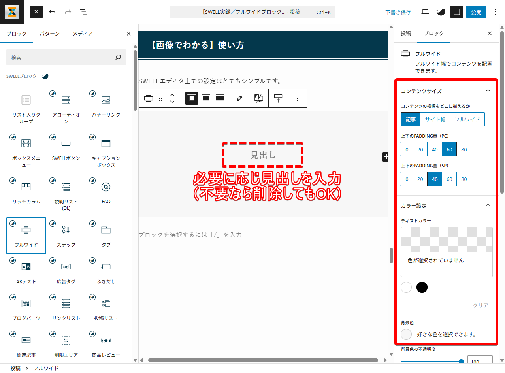Switch to the パターン tab
505x373 pixels.
click(x=49, y=34)
